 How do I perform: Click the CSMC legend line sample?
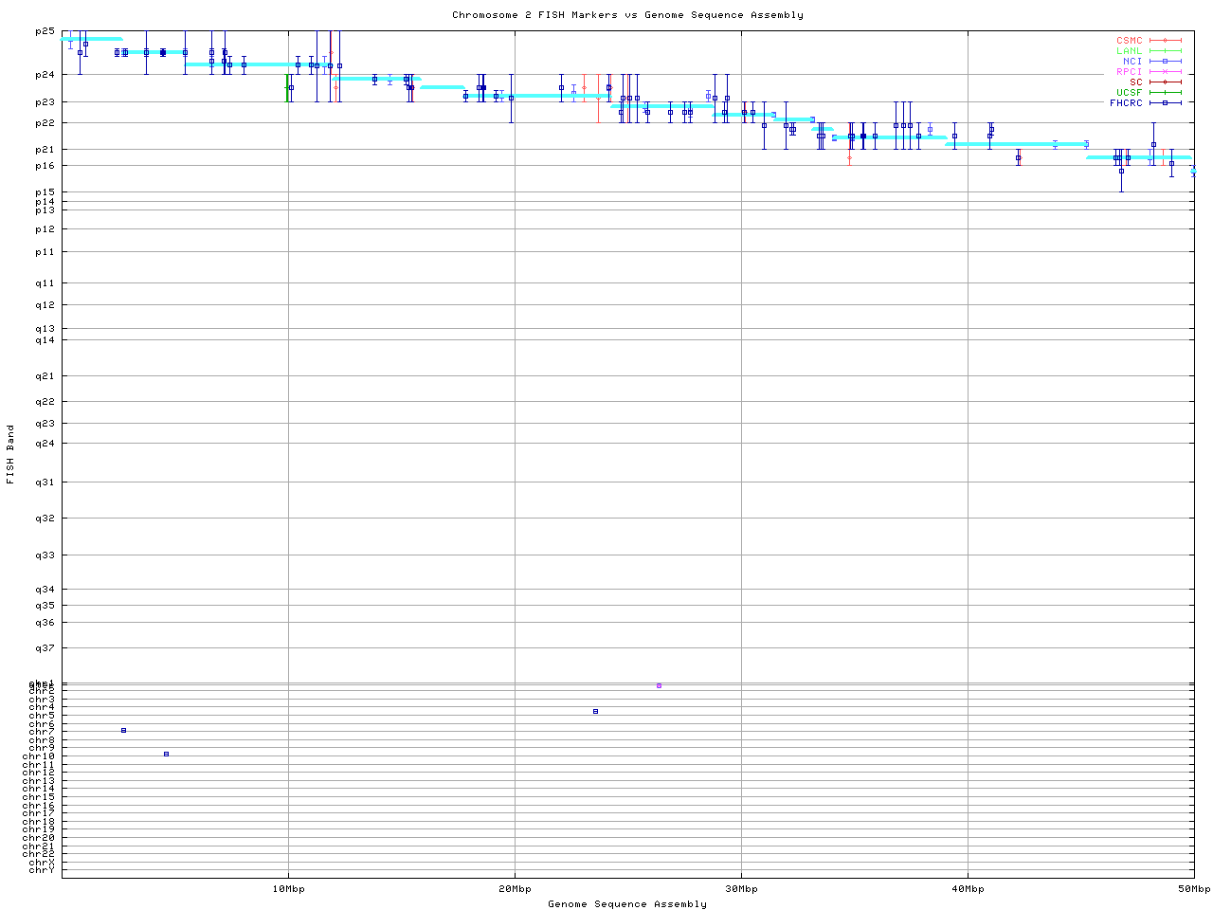click(1165, 41)
